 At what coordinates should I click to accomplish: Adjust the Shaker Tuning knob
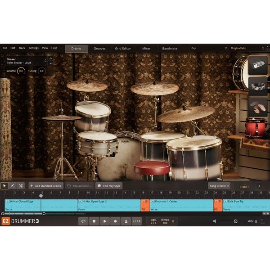pyautogui.click(x=41, y=71)
